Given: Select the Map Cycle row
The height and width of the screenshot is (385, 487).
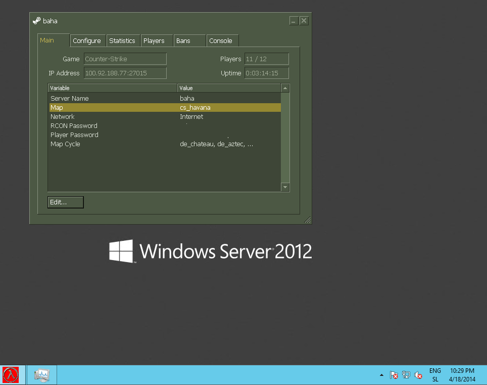Looking at the screenshot, I should click(x=165, y=144).
